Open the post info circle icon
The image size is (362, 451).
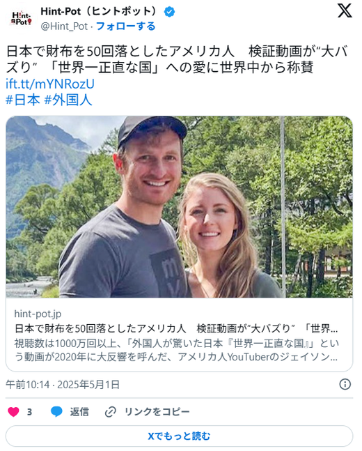click(345, 384)
